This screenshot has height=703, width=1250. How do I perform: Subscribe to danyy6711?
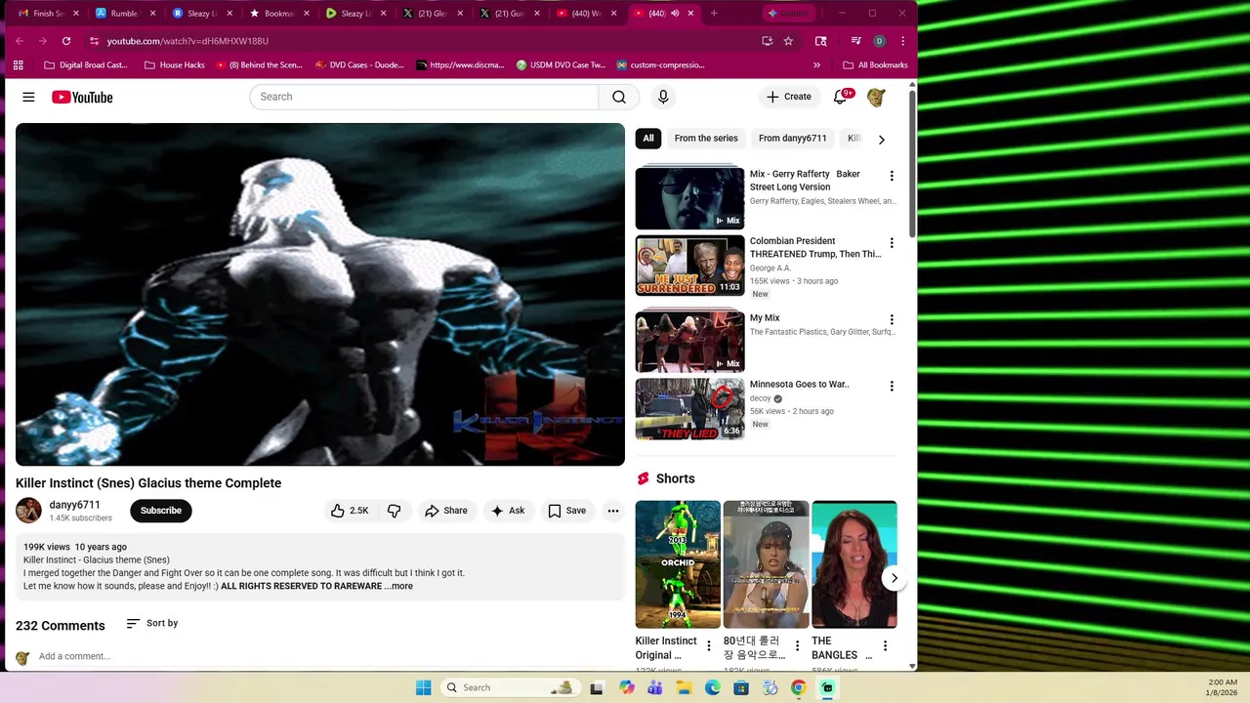(161, 511)
